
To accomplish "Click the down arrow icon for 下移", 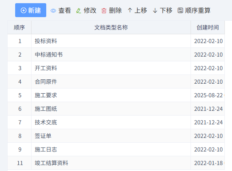I will (x=155, y=11).
